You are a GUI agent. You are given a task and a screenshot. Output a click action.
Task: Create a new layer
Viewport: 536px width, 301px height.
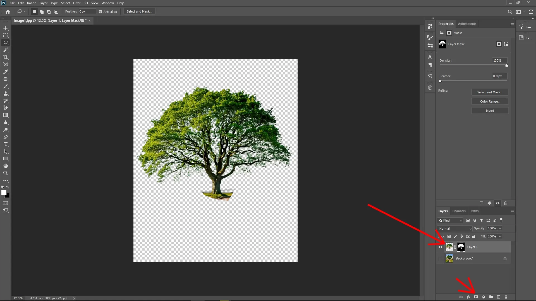[x=499, y=297]
